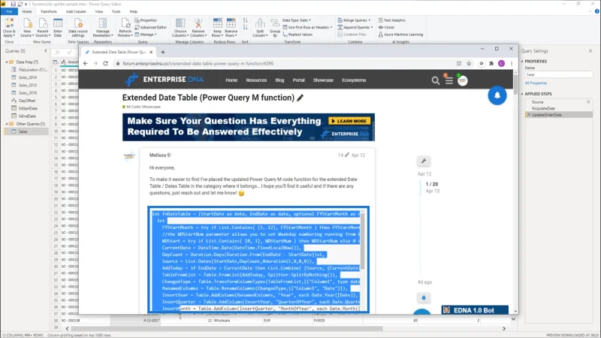Click browser address bar URL
The height and width of the screenshot is (338, 601).
198,64
